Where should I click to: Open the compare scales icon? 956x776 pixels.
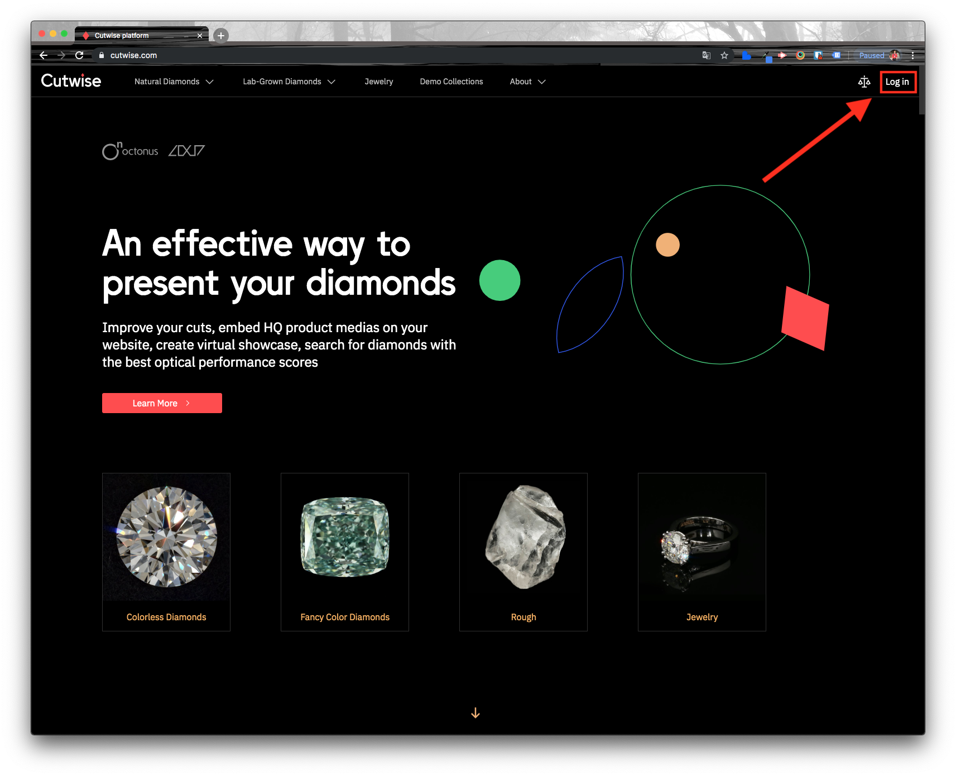point(864,82)
